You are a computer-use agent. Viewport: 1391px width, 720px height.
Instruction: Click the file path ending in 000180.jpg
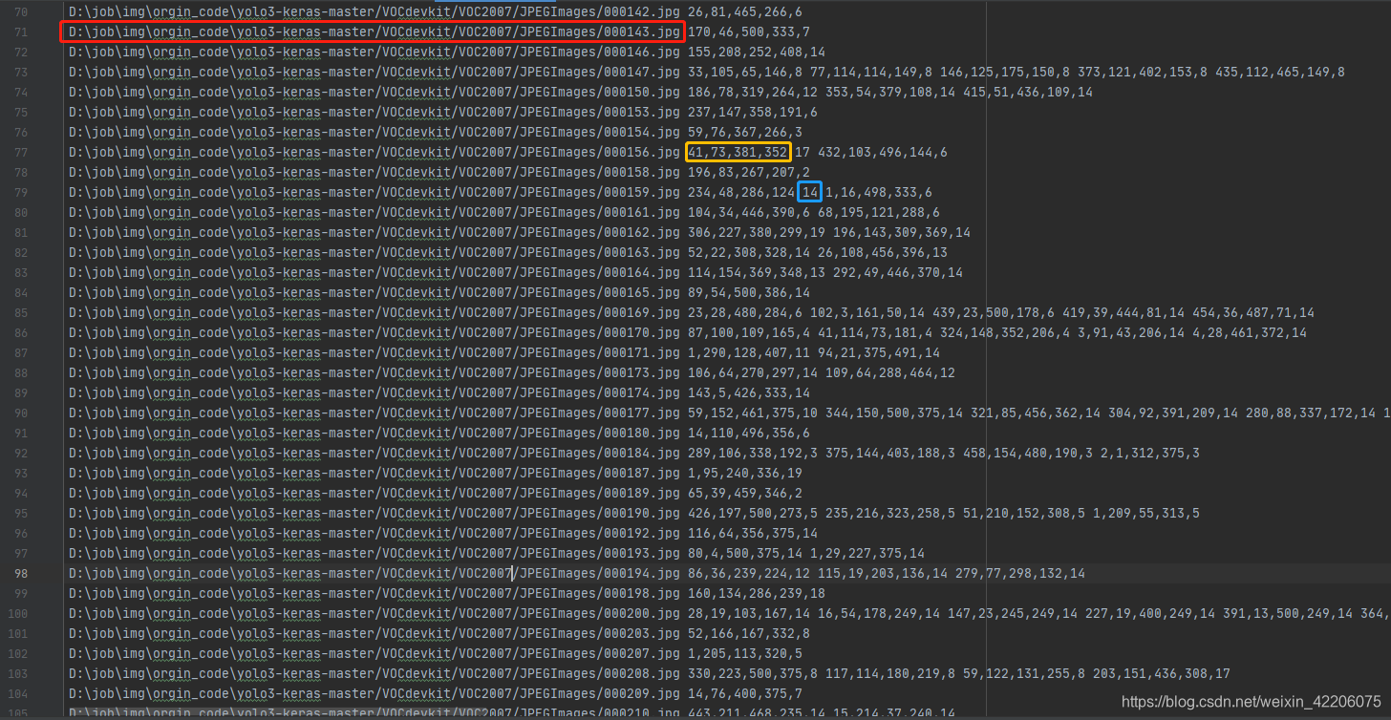pos(374,434)
